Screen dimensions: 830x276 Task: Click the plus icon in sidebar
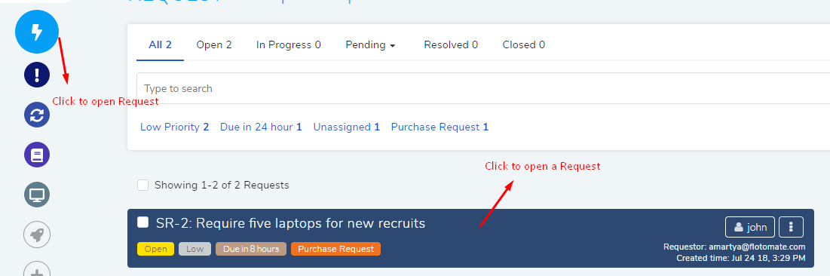coord(36,270)
